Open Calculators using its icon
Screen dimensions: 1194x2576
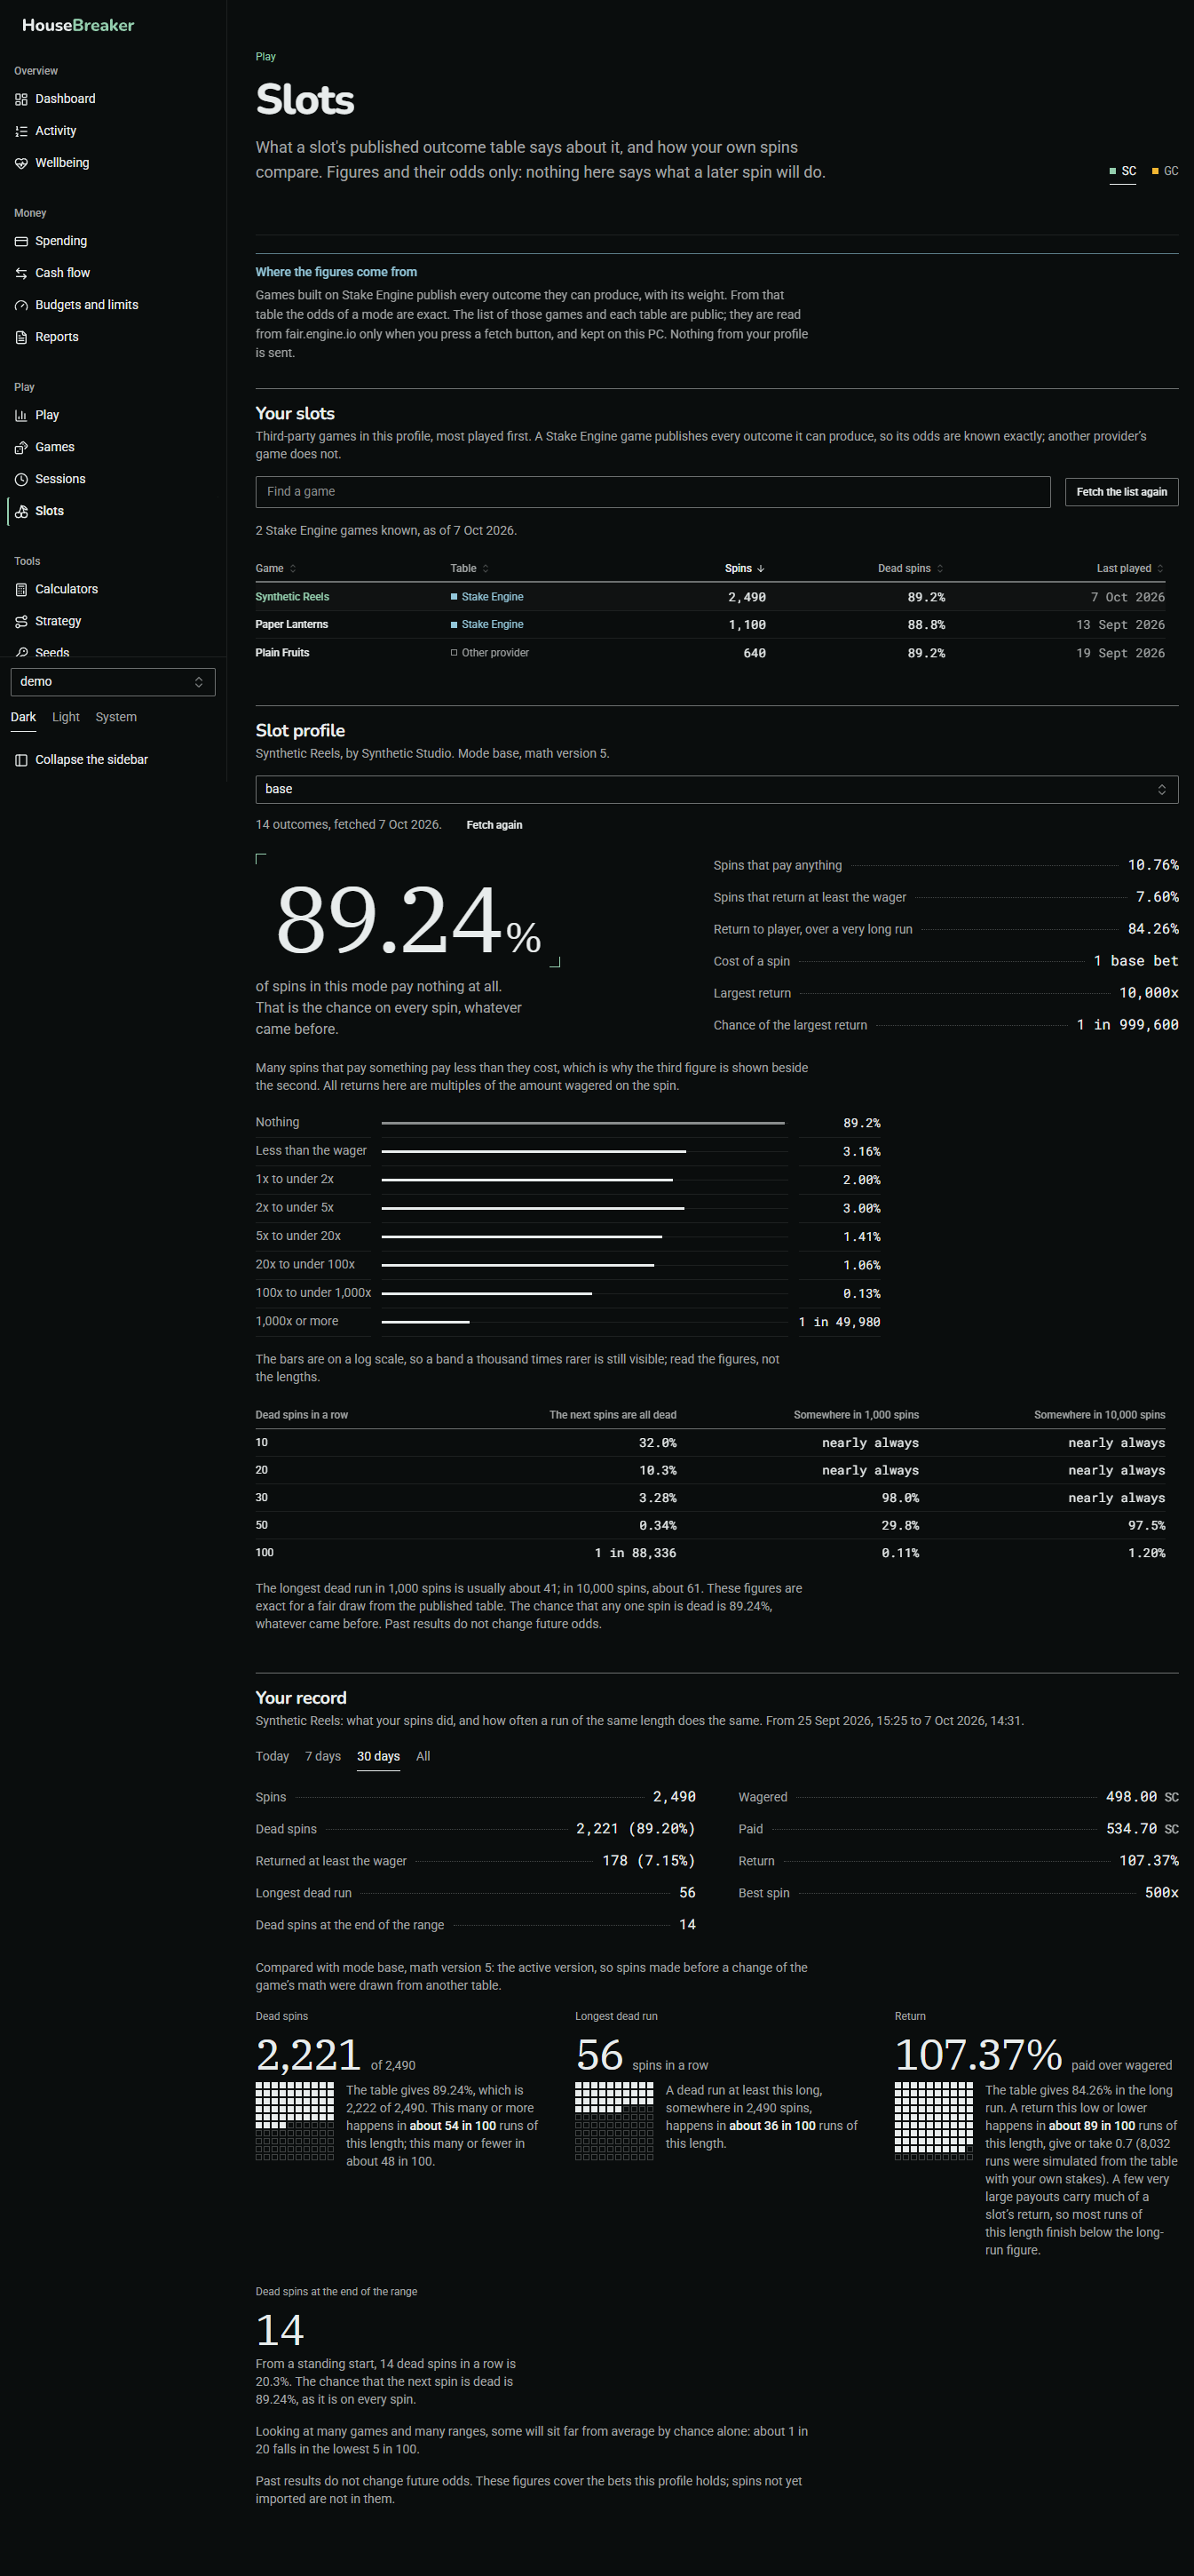point(21,589)
